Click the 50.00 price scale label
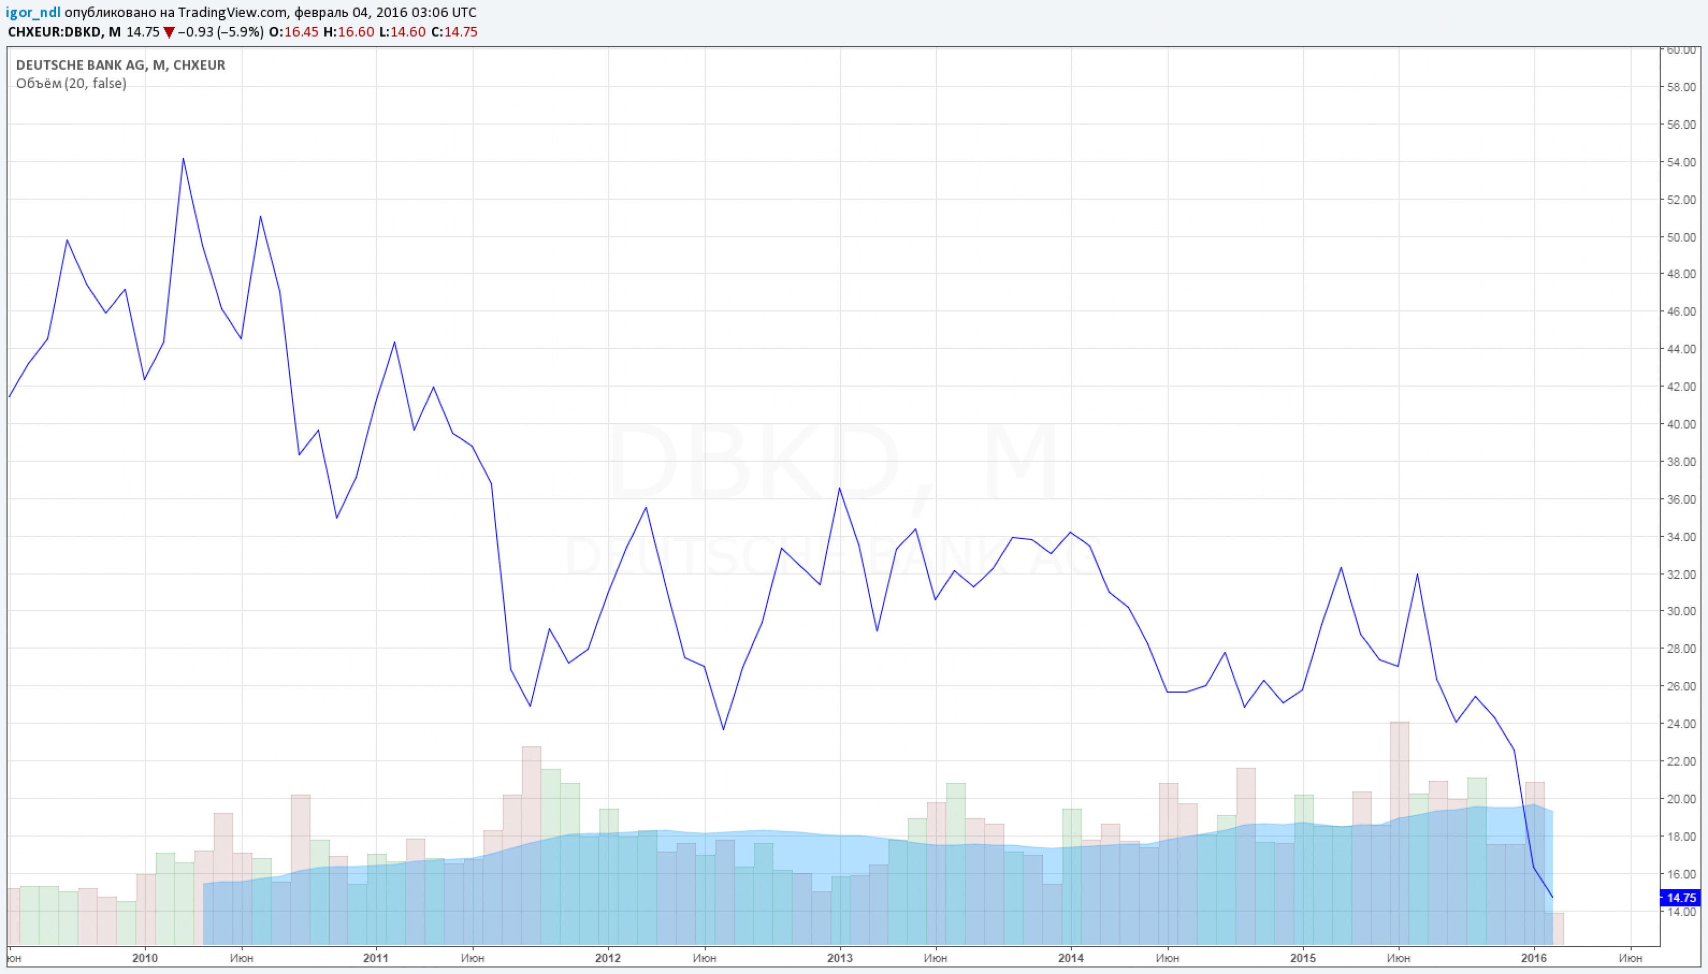The height and width of the screenshot is (974, 1708). click(x=1681, y=237)
